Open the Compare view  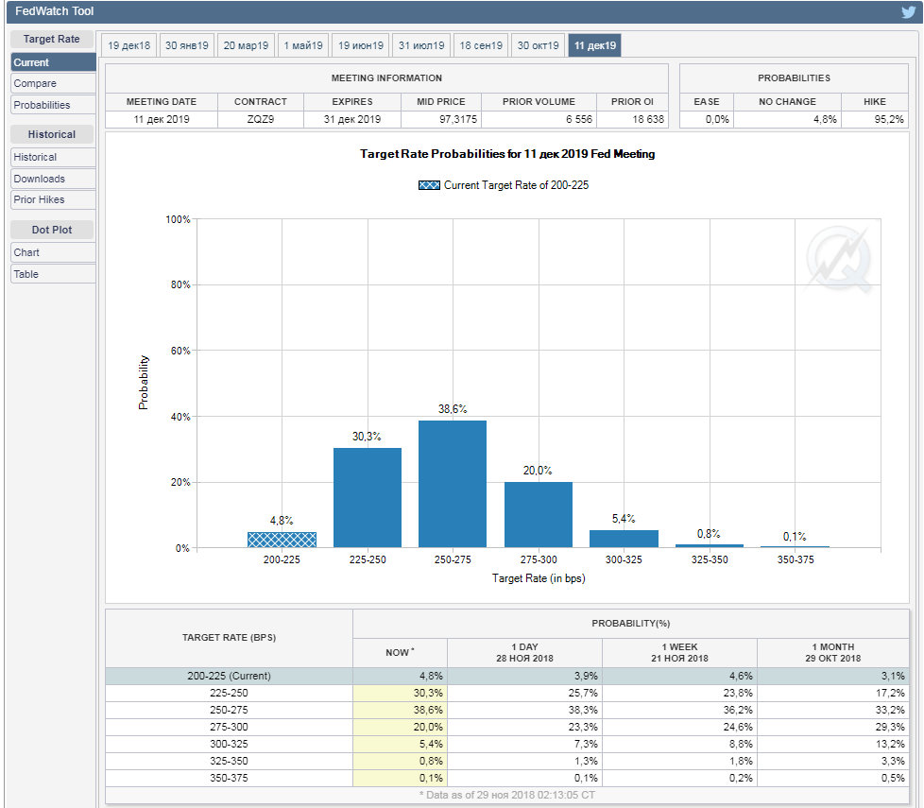coord(53,84)
